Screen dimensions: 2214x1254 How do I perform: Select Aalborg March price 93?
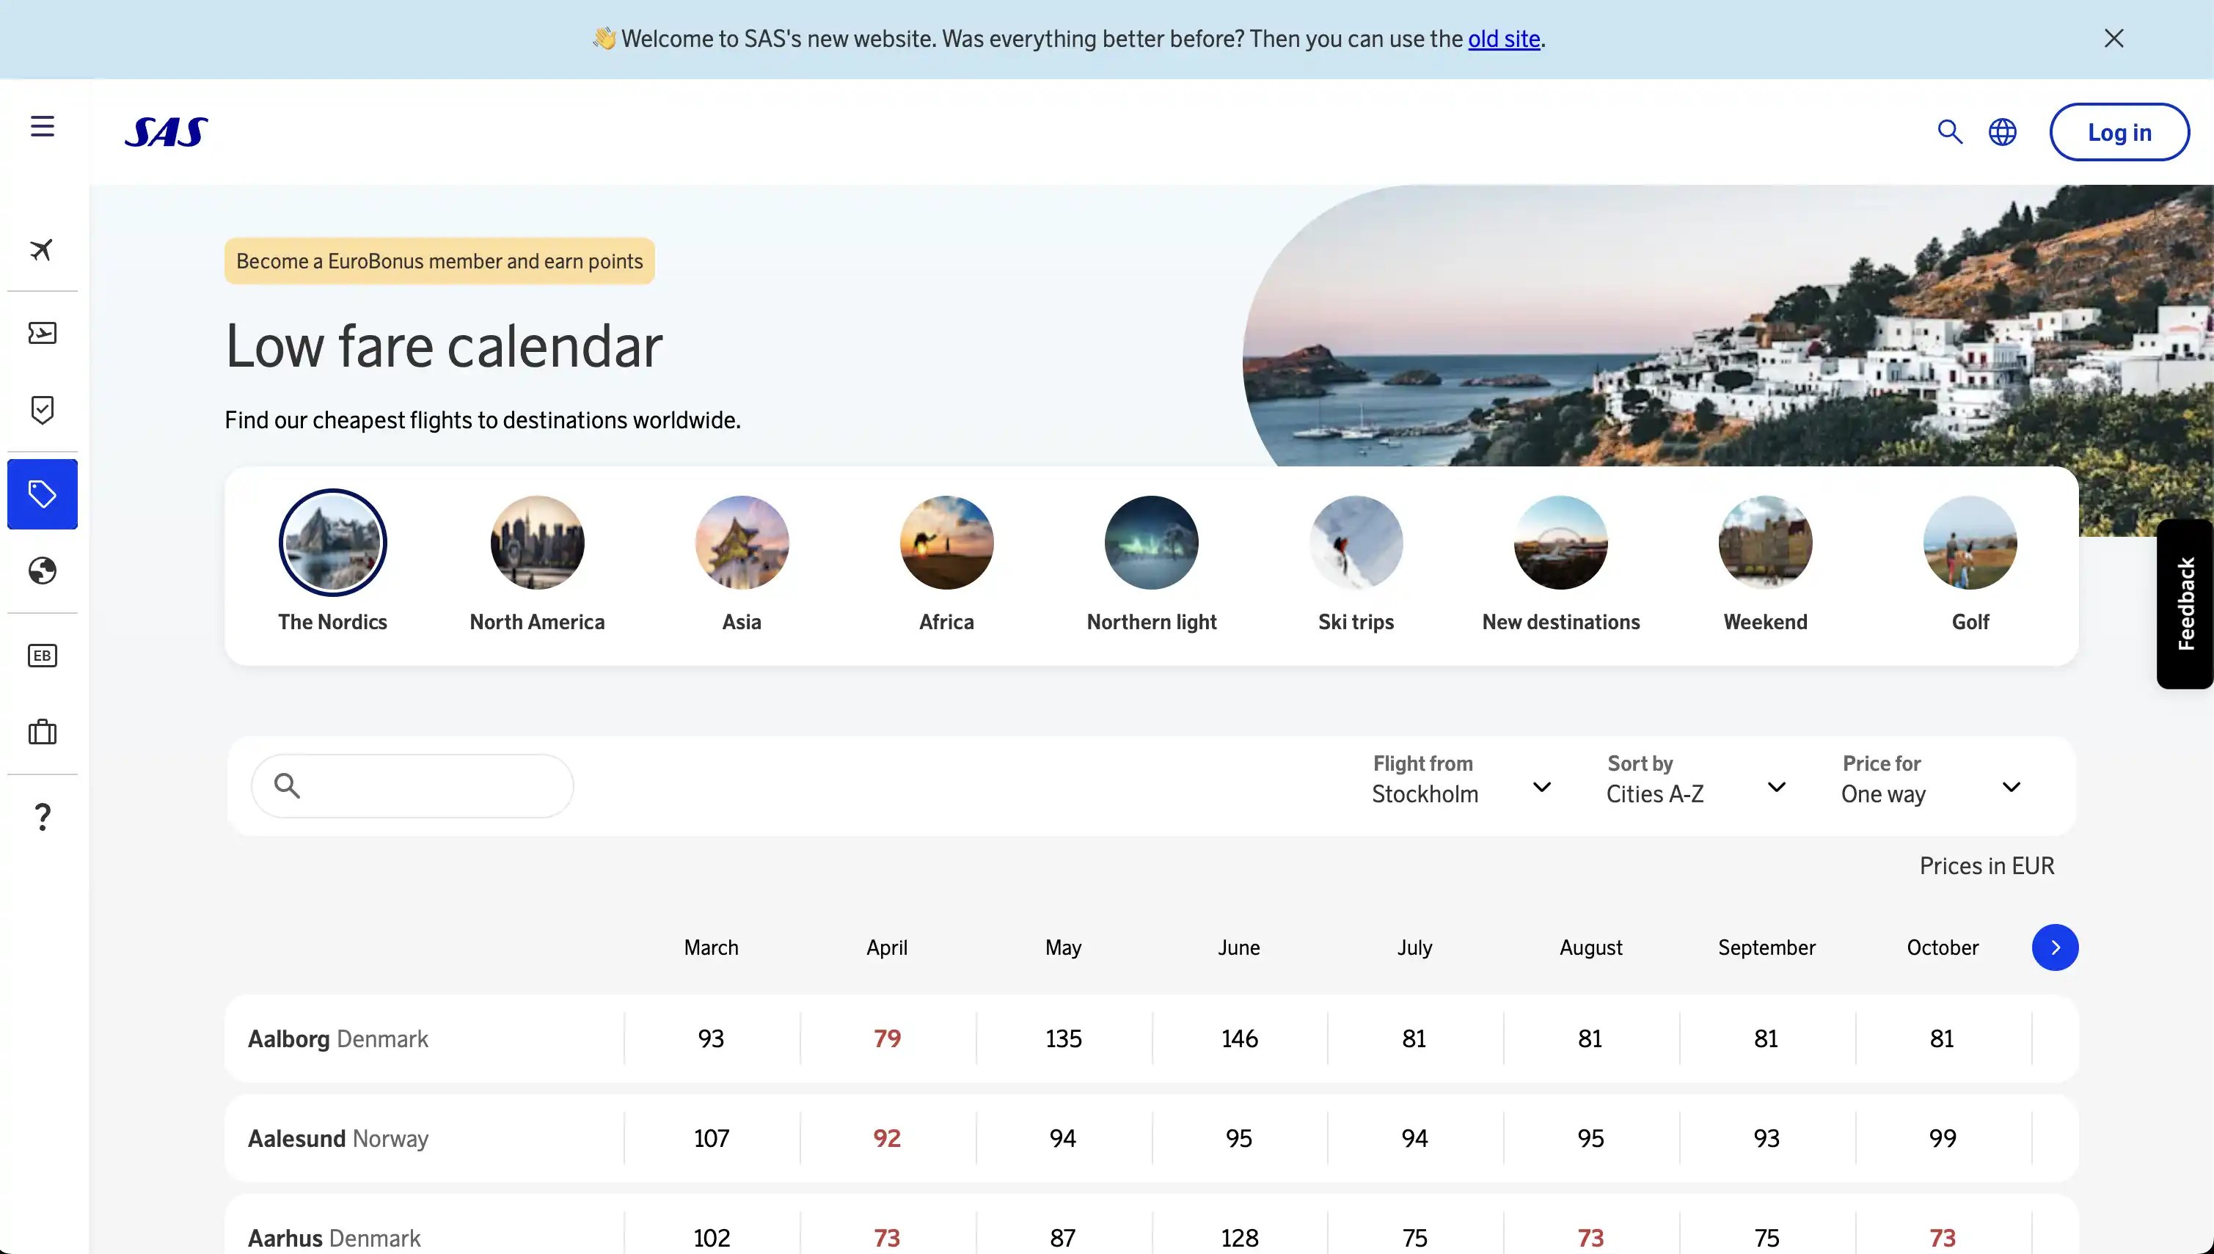pos(712,1038)
